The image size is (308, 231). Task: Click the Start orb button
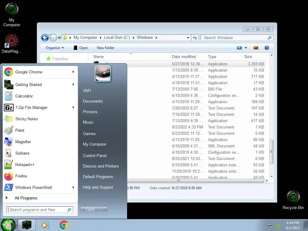8,225
